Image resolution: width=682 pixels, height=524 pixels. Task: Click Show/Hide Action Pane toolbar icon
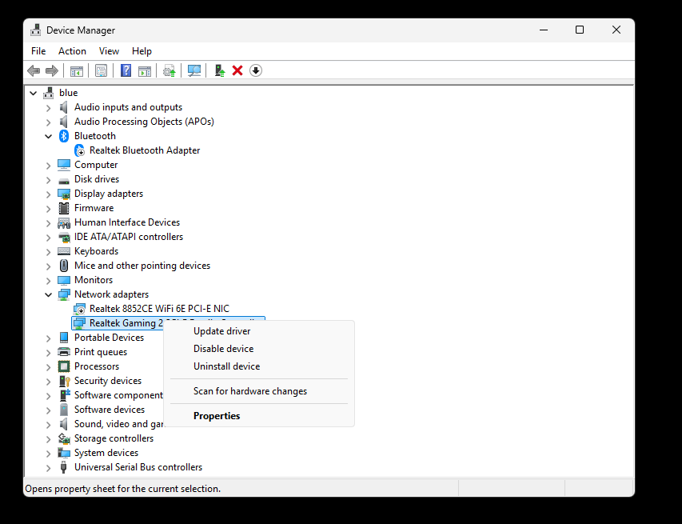point(145,70)
